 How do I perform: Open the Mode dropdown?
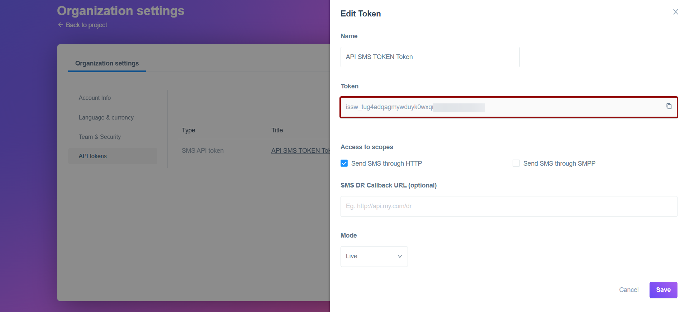(374, 256)
